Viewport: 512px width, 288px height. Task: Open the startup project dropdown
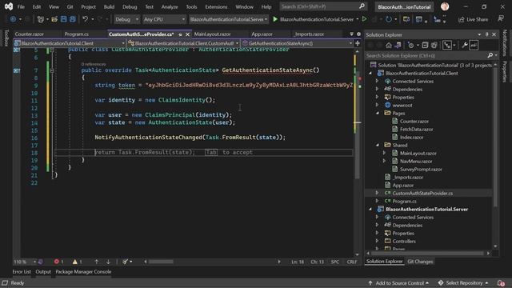[x=229, y=19]
